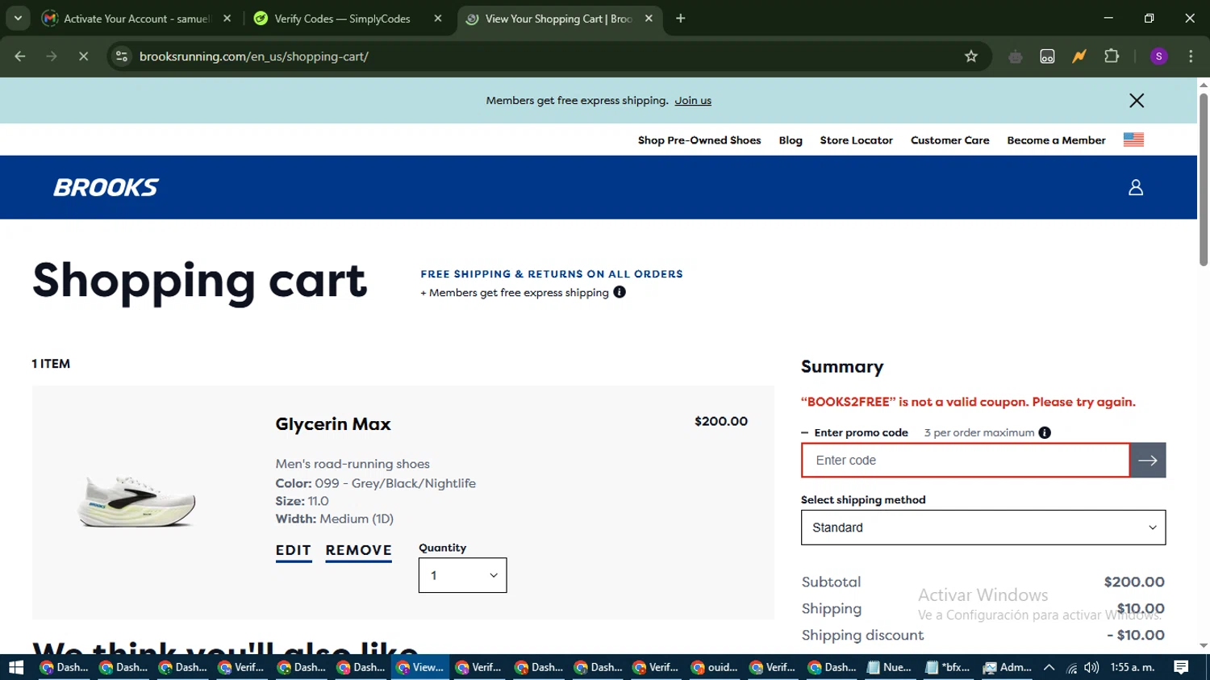
Task: Click the Glycerin Max shoe thumbnail
Action: 136,502
